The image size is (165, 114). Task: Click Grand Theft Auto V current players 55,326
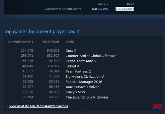28,61
